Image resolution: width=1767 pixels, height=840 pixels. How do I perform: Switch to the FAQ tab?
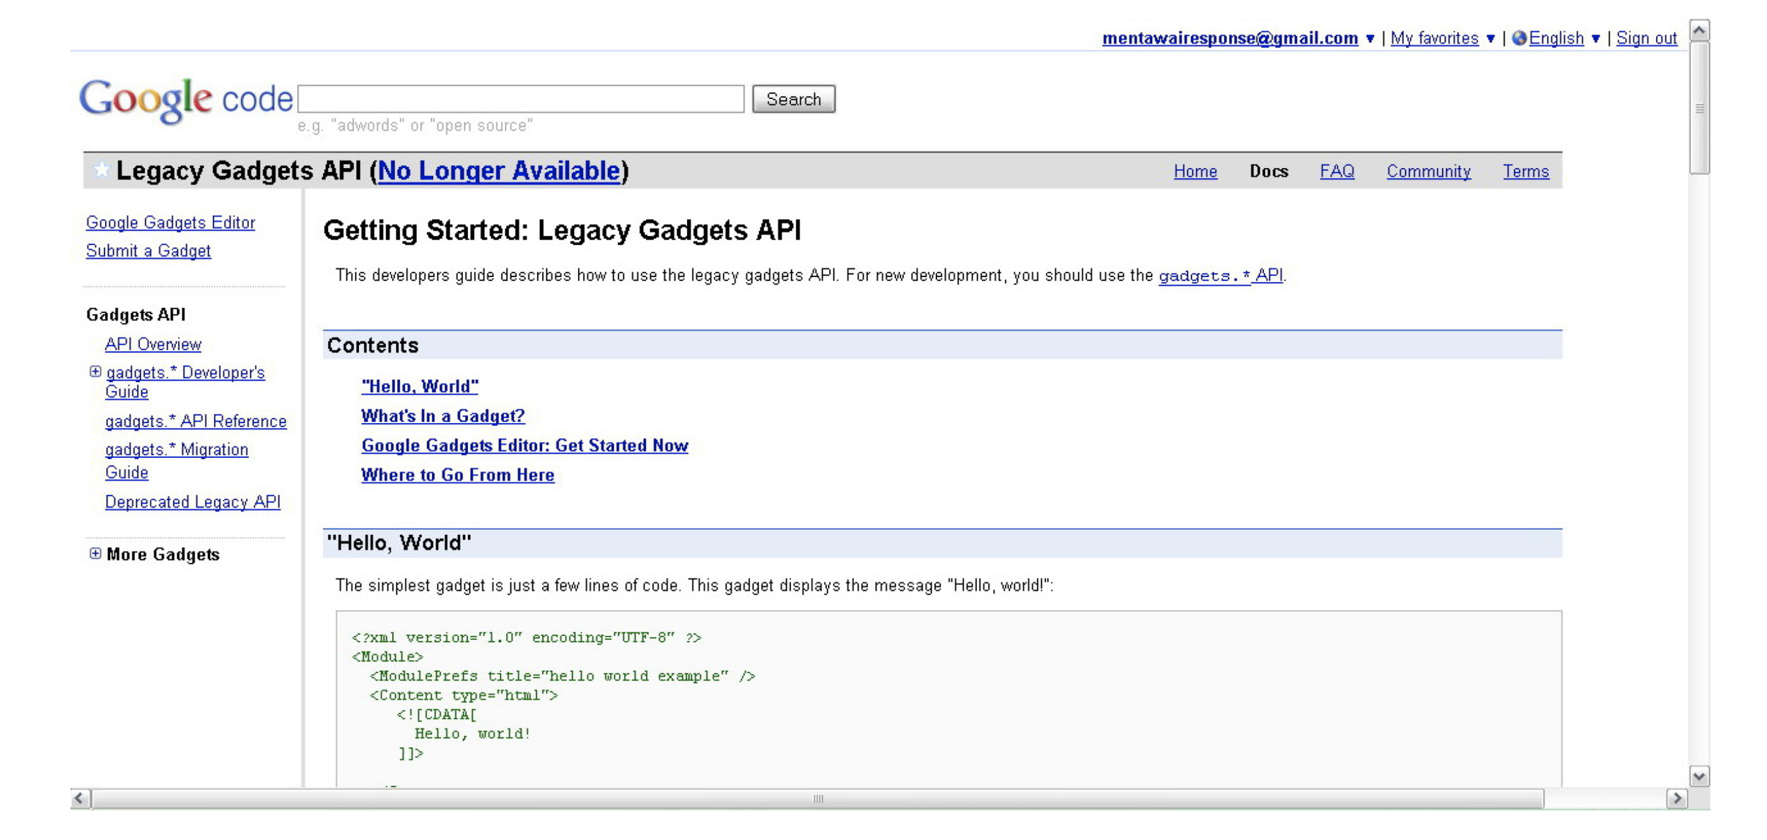(x=1337, y=171)
